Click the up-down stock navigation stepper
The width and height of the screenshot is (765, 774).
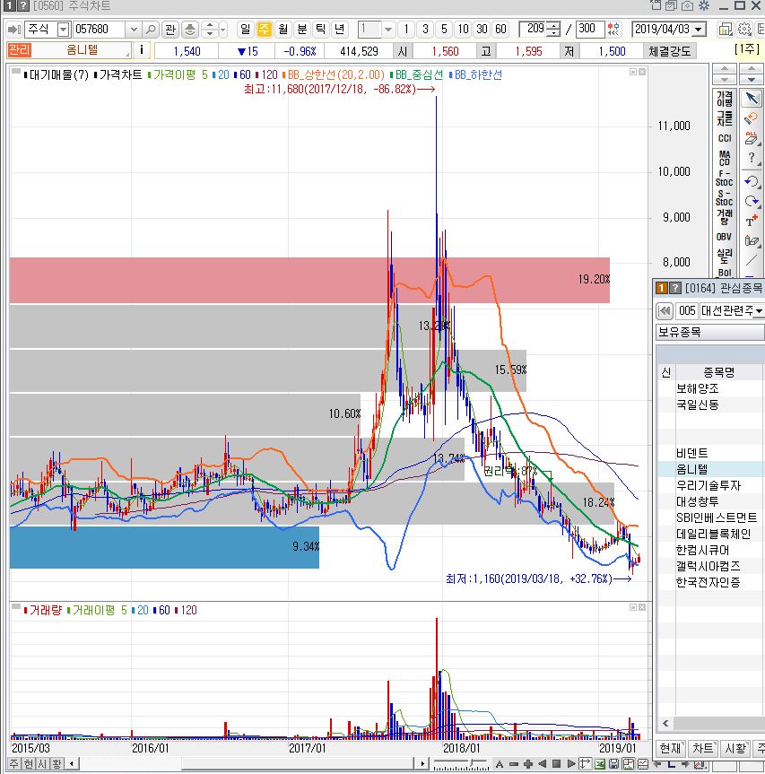pyautogui.click(x=210, y=29)
